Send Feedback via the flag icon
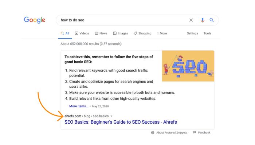The height and width of the screenshot is (145, 255). (x=195, y=132)
